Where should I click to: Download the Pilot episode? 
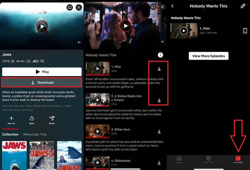tap(159, 68)
